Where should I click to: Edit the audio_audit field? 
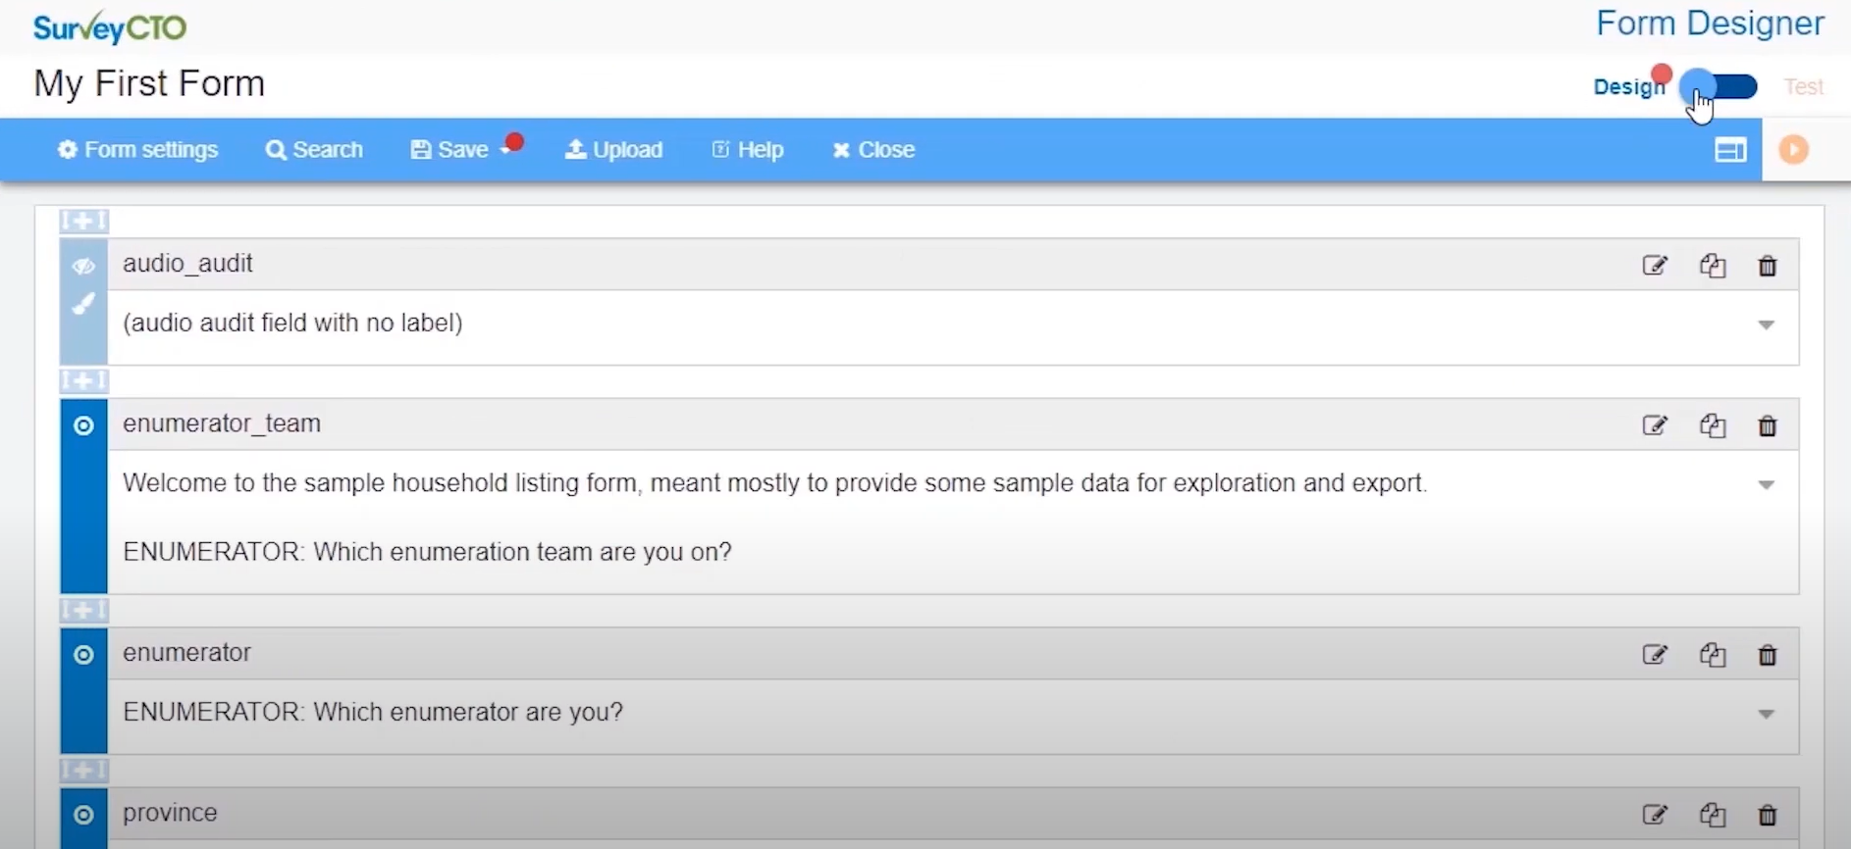(x=1655, y=266)
